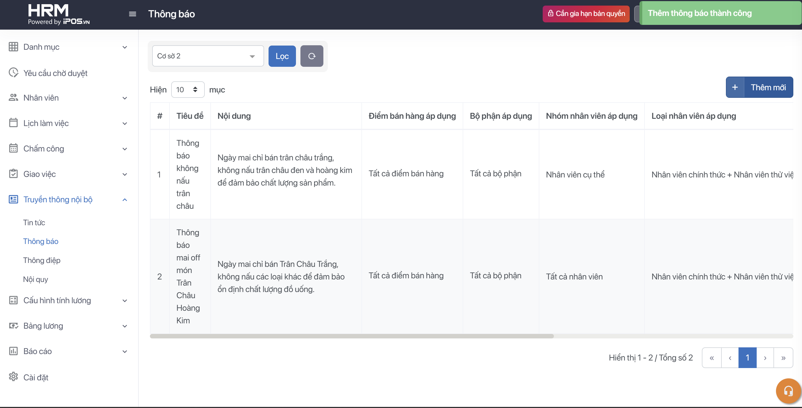Open the Tin tức submenu item
Image resolution: width=802 pixels, height=408 pixels.
[x=34, y=223]
